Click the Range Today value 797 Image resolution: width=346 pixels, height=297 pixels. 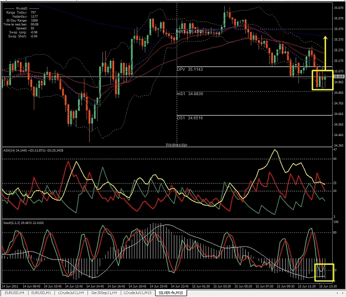pyautogui.click(x=33, y=12)
